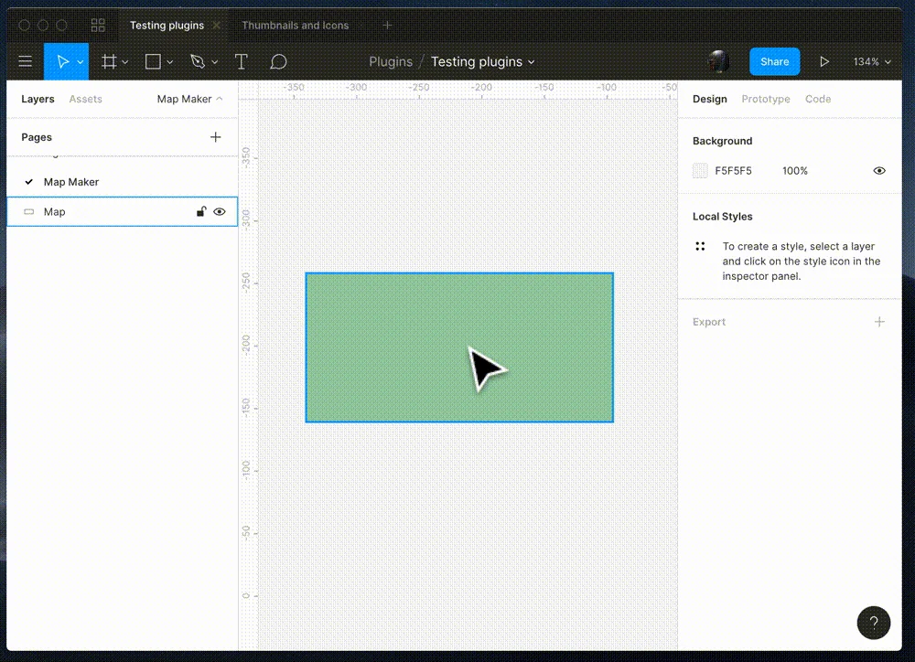Toggle visibility of the Map layer
Viewport: 915px width, 662px height.
220,211
